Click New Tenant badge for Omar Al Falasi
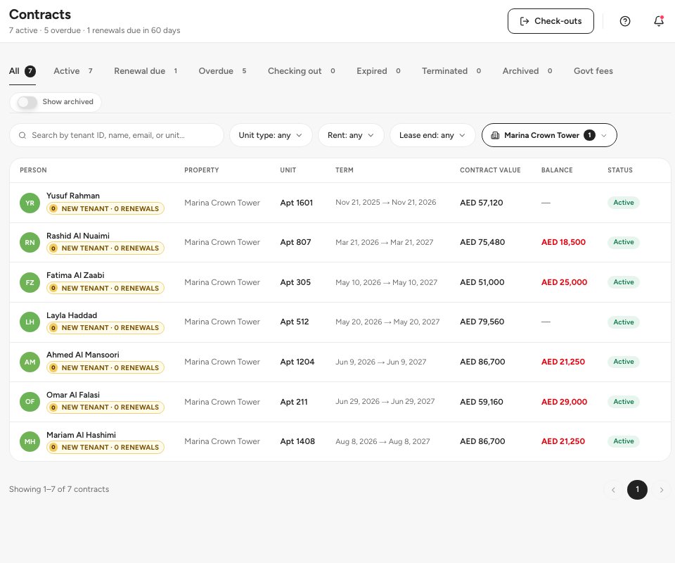675x563 pixels. (105, 407)
